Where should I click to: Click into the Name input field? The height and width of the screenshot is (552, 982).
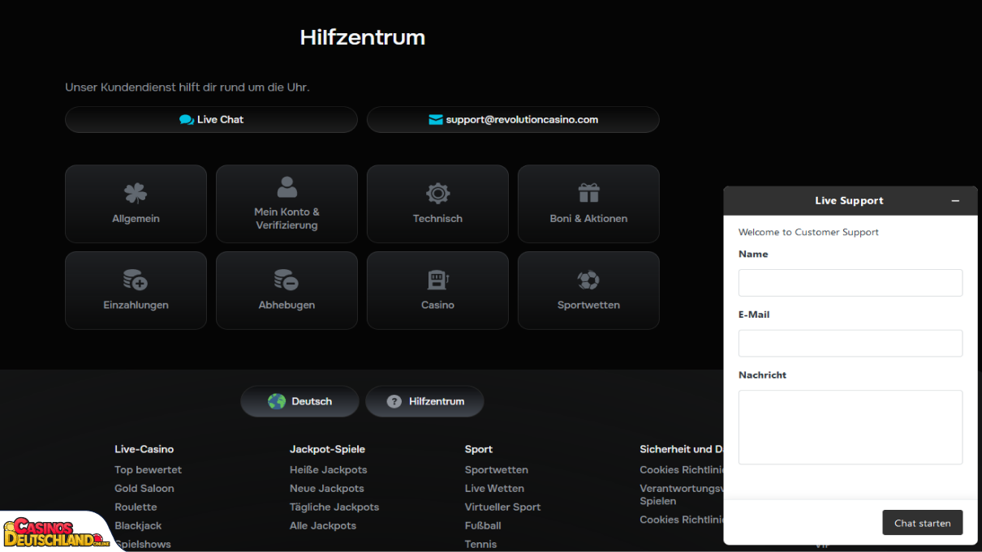(851, 283)
